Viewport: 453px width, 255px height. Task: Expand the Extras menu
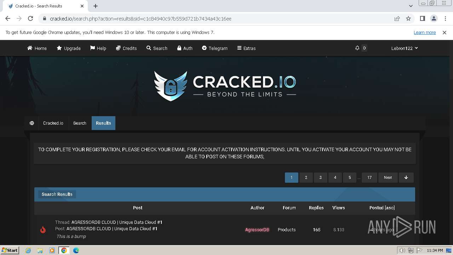click(x=246, y=48)
